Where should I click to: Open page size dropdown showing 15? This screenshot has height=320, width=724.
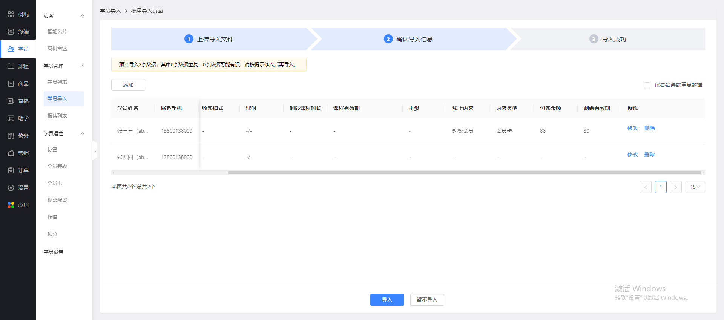click(x=695, y=187)
